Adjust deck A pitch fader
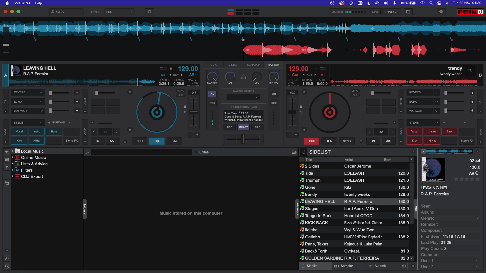The height and width of the screenshot is (273, 486). coord(194,112)
